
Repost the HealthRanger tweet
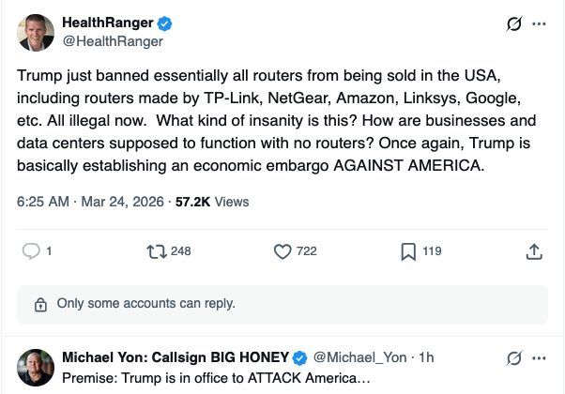click(156, 250)
